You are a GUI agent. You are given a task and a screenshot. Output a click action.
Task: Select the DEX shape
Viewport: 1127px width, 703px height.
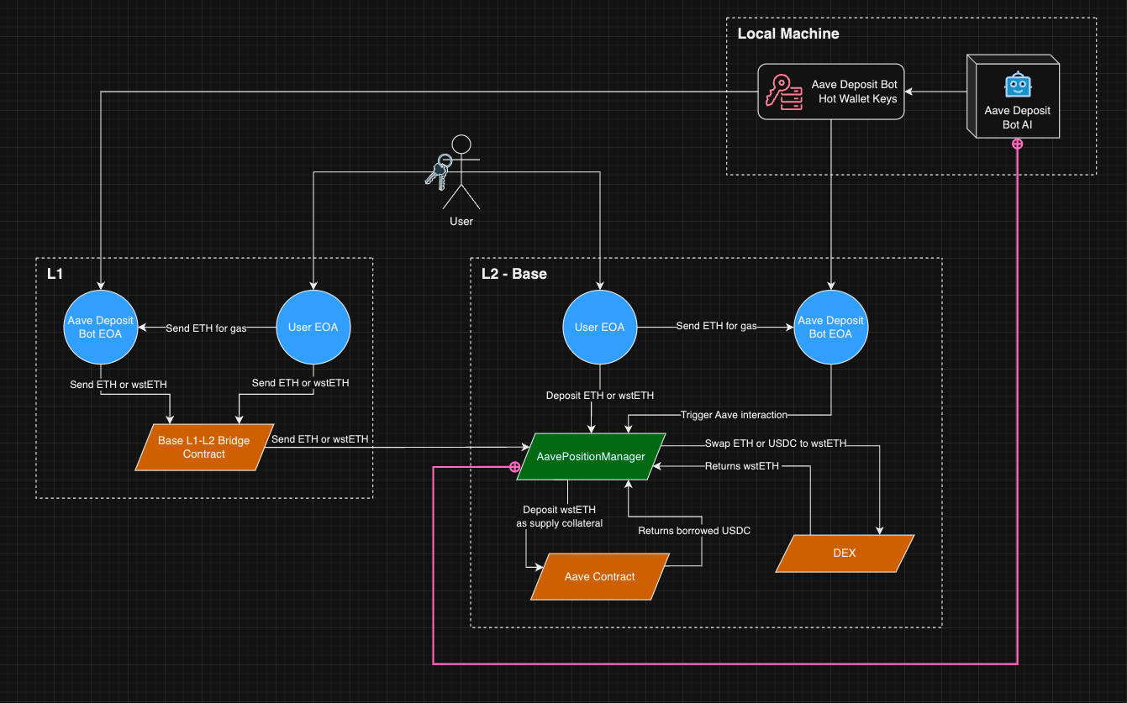click(844, 553)
